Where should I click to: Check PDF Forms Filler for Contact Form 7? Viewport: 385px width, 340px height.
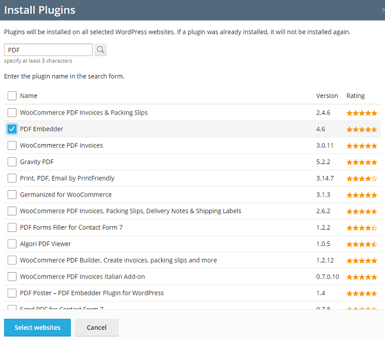[12, 227]
